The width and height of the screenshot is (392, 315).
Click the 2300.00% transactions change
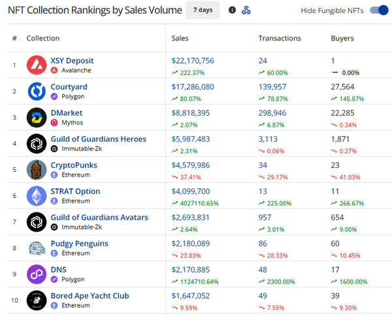pos(281,282)
